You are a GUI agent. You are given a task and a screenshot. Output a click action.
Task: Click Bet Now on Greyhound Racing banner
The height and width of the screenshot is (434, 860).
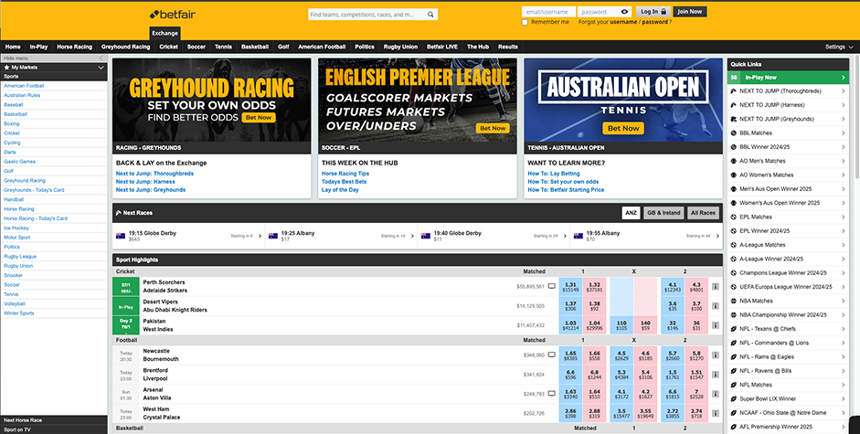(259, 118)
